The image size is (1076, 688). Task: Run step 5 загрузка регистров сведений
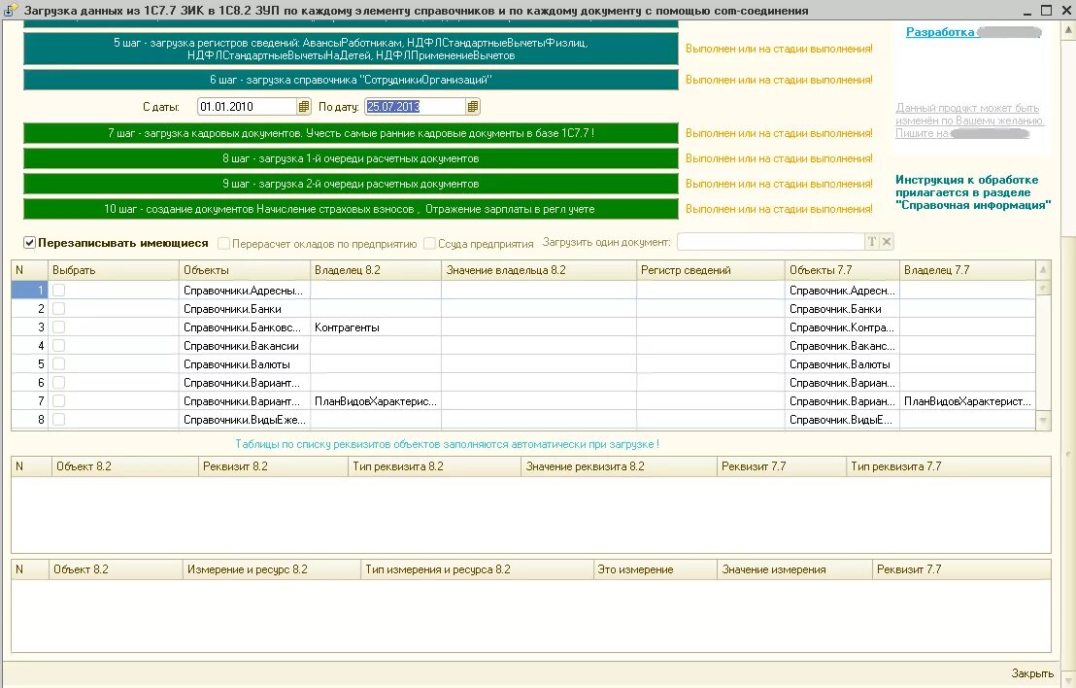tap(351, 49)
